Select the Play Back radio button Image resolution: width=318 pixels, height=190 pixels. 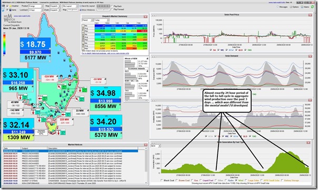[112, 6]
